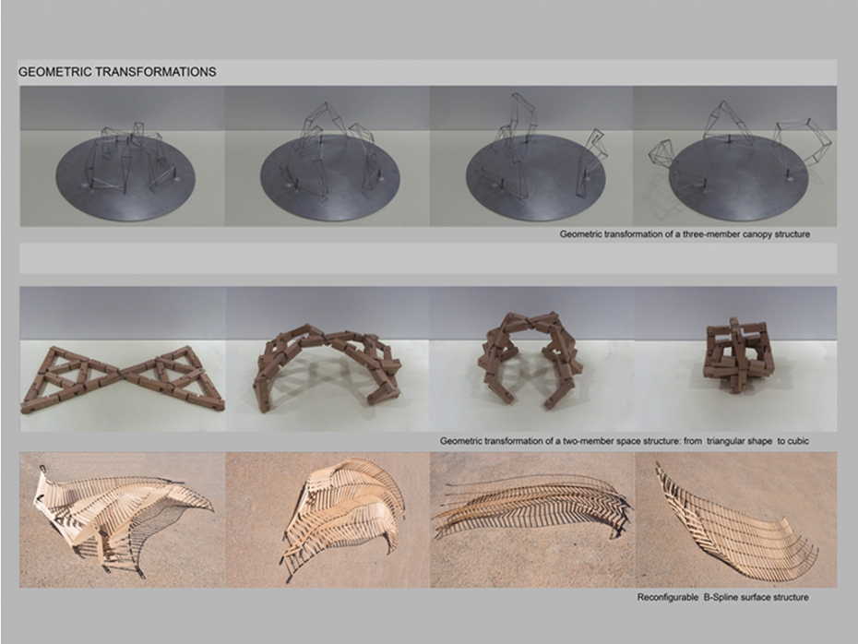Click the three-member canopy structure caption
This screenshot has width=858, height=644.
point(685,234)
